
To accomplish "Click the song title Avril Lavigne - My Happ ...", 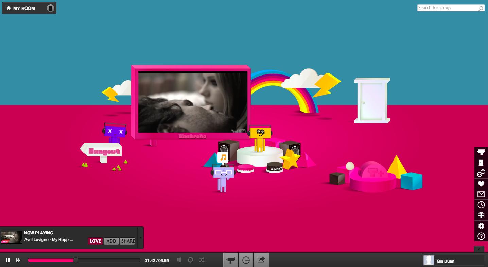I will point(49,240).
